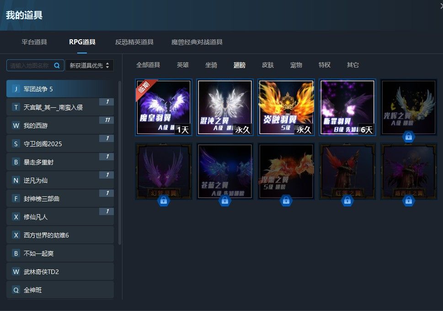Select the 魔皇羽翼 wings item
This screenshot has width=443, height=311.
[x=163, y=107]
